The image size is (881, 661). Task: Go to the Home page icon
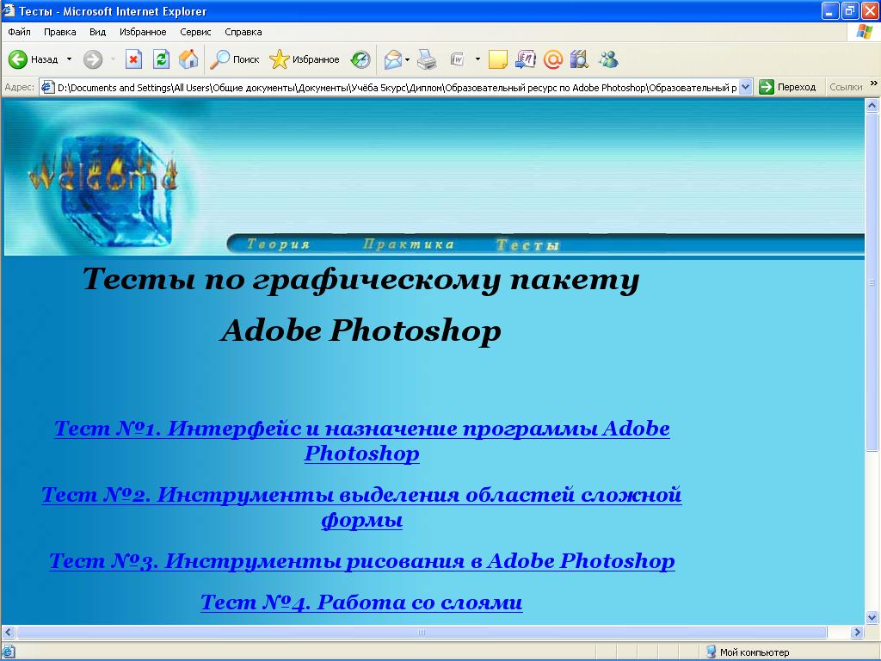188,59
